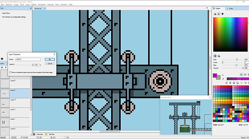Open the Windows menu

pyautogui.click(x=64, y=5)
